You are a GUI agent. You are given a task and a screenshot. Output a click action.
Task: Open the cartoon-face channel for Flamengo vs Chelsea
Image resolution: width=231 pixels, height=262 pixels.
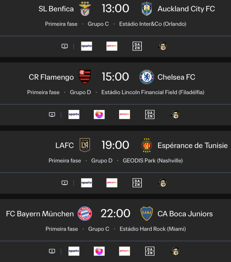tap(175, 114)
